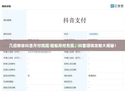
Task: Select the 国际注册日期 label
Action: tap(10, 87)
